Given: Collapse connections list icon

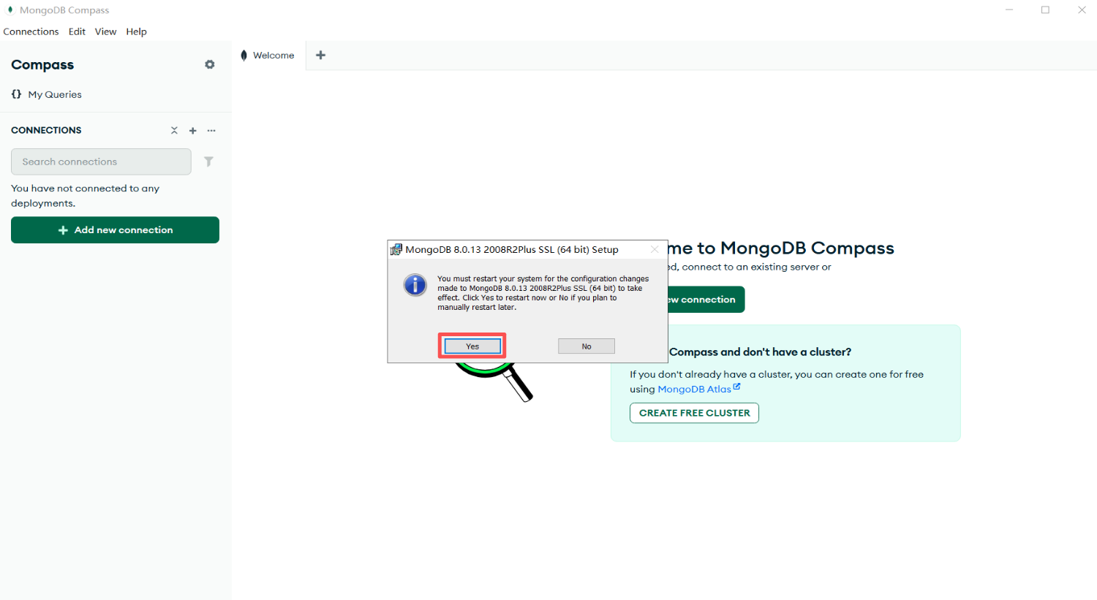Looking at the screenshot, I should [174, 130].
